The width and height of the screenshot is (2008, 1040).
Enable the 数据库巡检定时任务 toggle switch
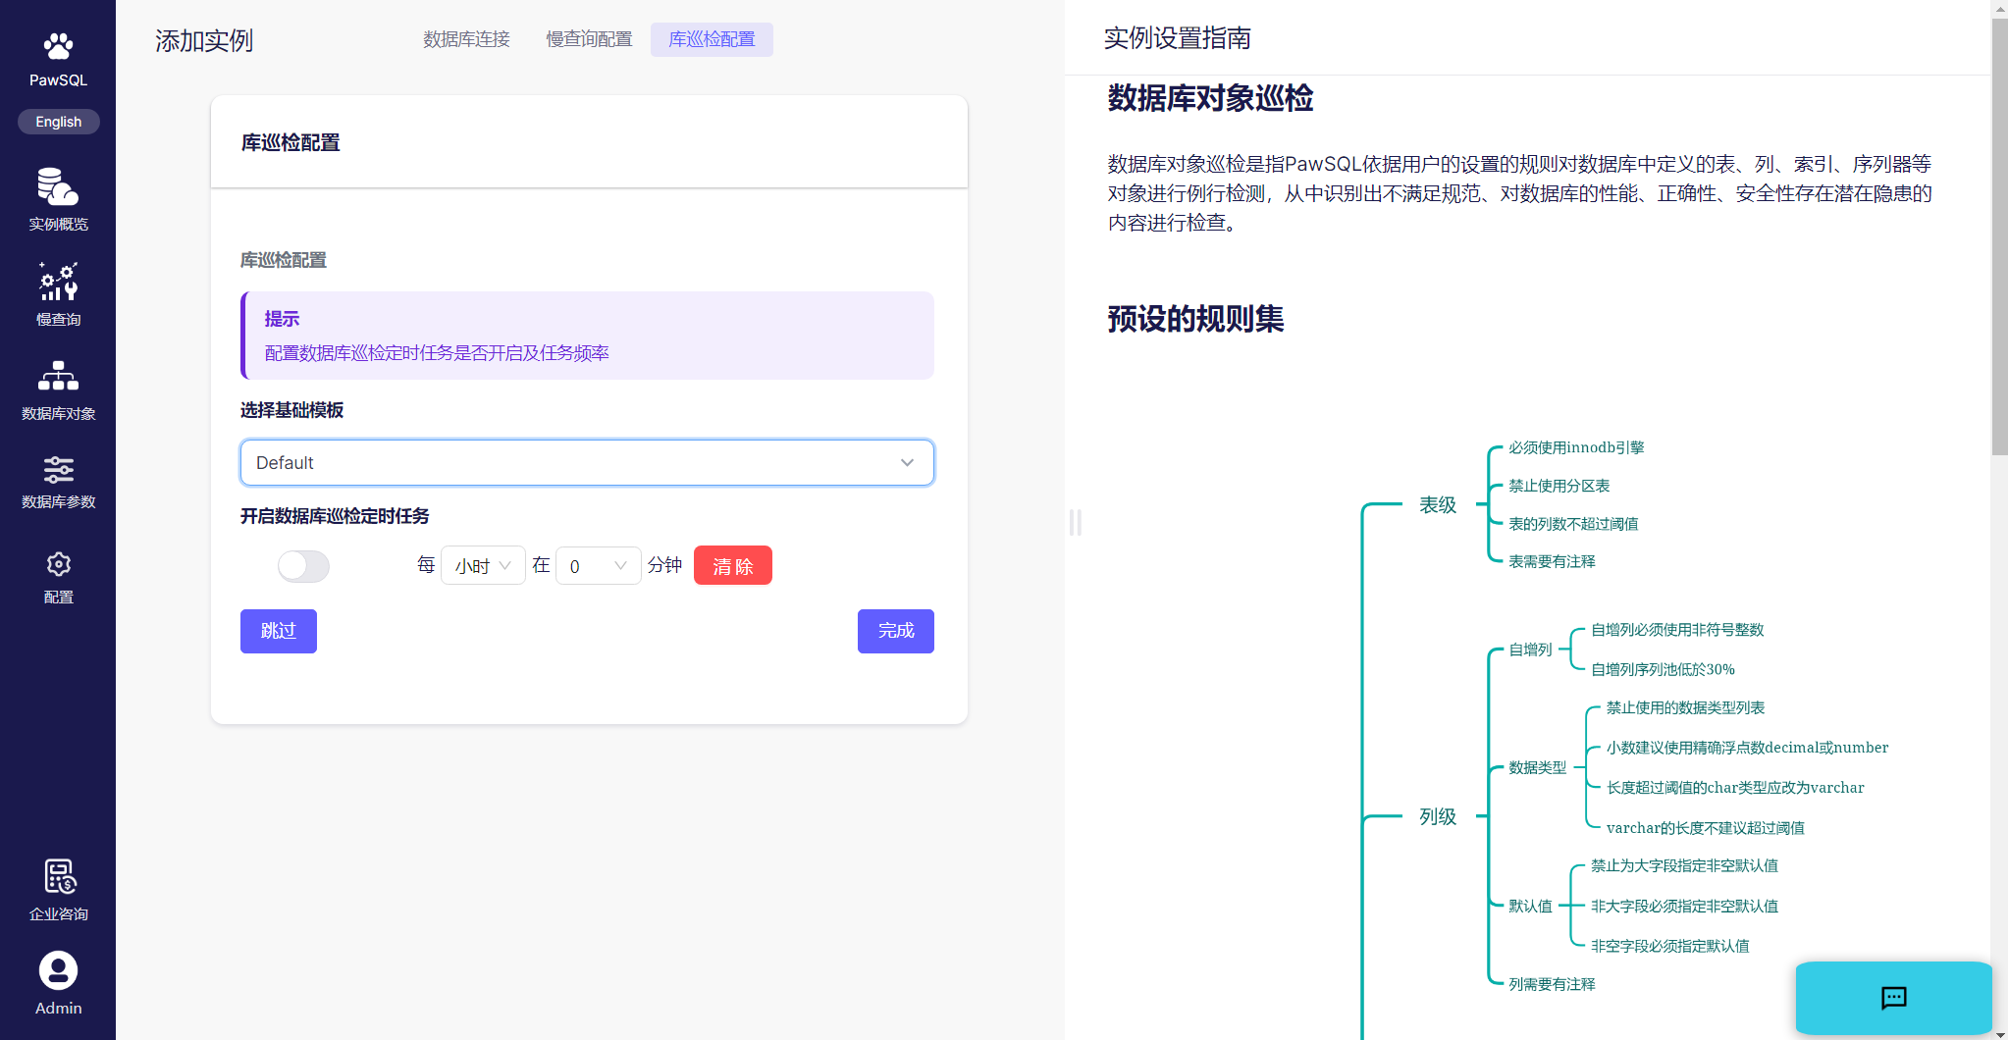tap(303, 566)
